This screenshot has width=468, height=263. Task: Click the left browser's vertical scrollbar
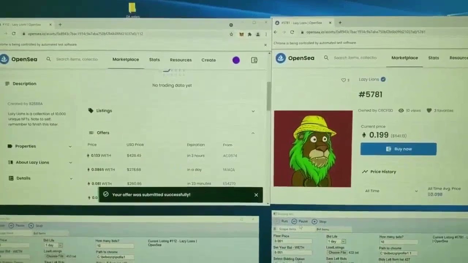point(269,96)
